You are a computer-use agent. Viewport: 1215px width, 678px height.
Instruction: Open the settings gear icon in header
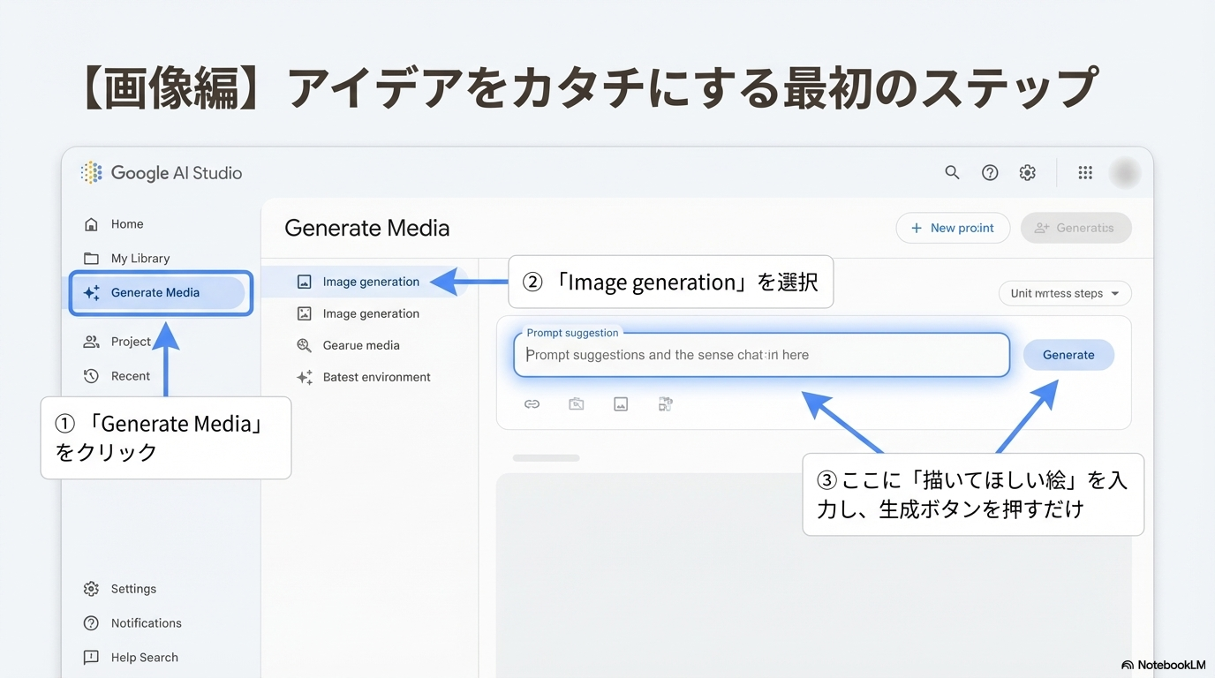click(x=1027, y=173)
